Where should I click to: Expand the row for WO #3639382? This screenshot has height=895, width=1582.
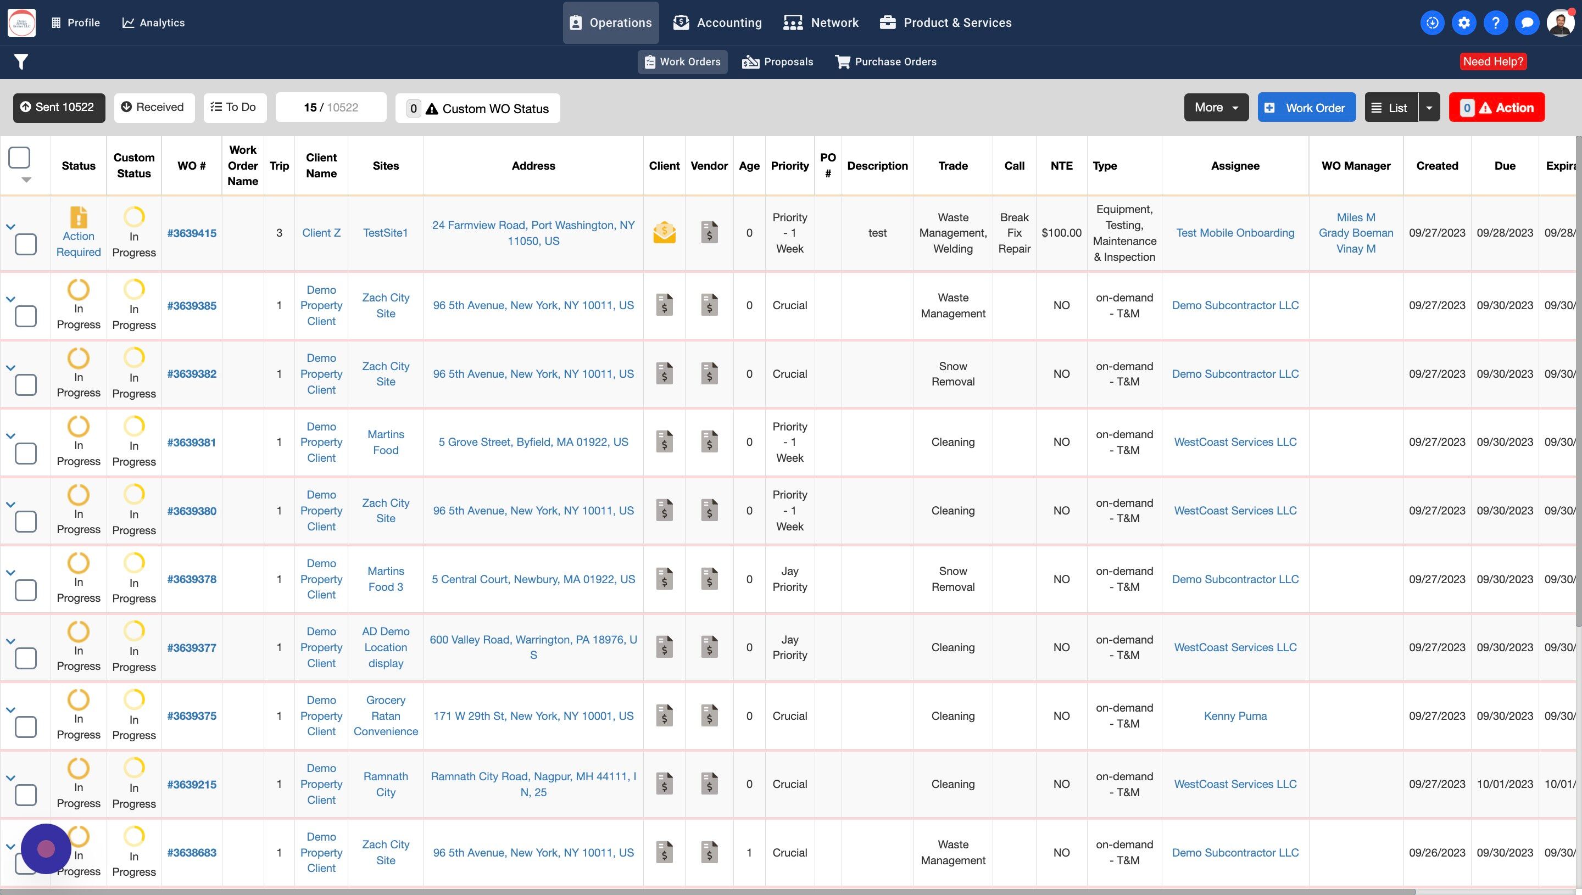click(x=10, y=367)
